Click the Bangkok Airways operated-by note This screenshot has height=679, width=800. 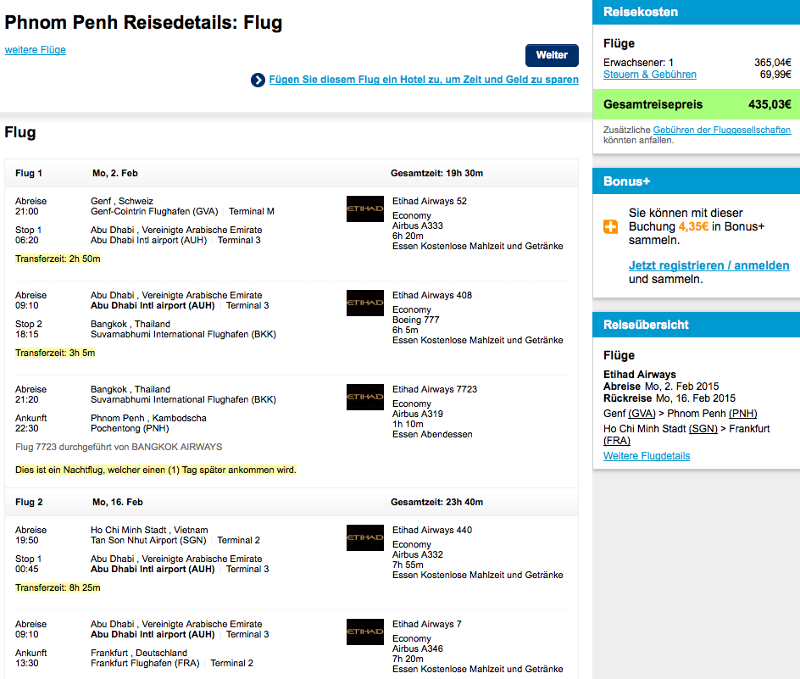119,447
